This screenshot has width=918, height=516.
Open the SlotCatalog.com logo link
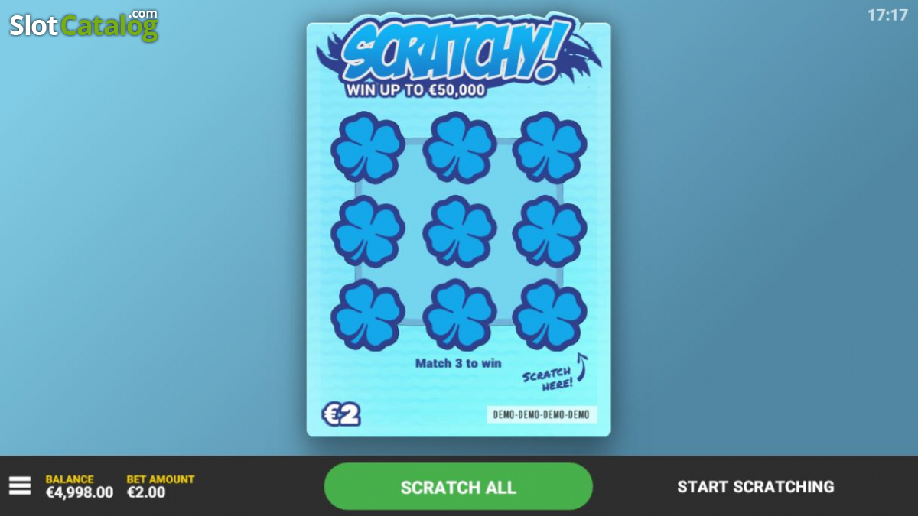tap(83, 24)
